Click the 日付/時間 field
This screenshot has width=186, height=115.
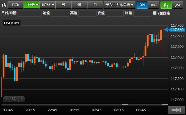click(x=30, y=13)
